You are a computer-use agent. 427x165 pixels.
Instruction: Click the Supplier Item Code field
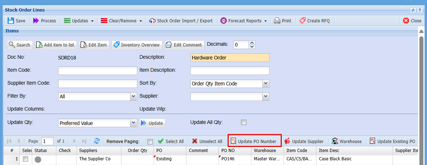pos(98,84)
